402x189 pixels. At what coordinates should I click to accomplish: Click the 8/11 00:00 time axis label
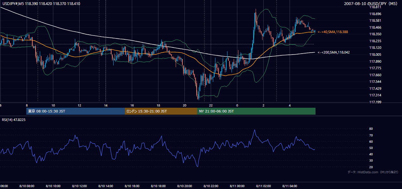click(x=237, y=186)
